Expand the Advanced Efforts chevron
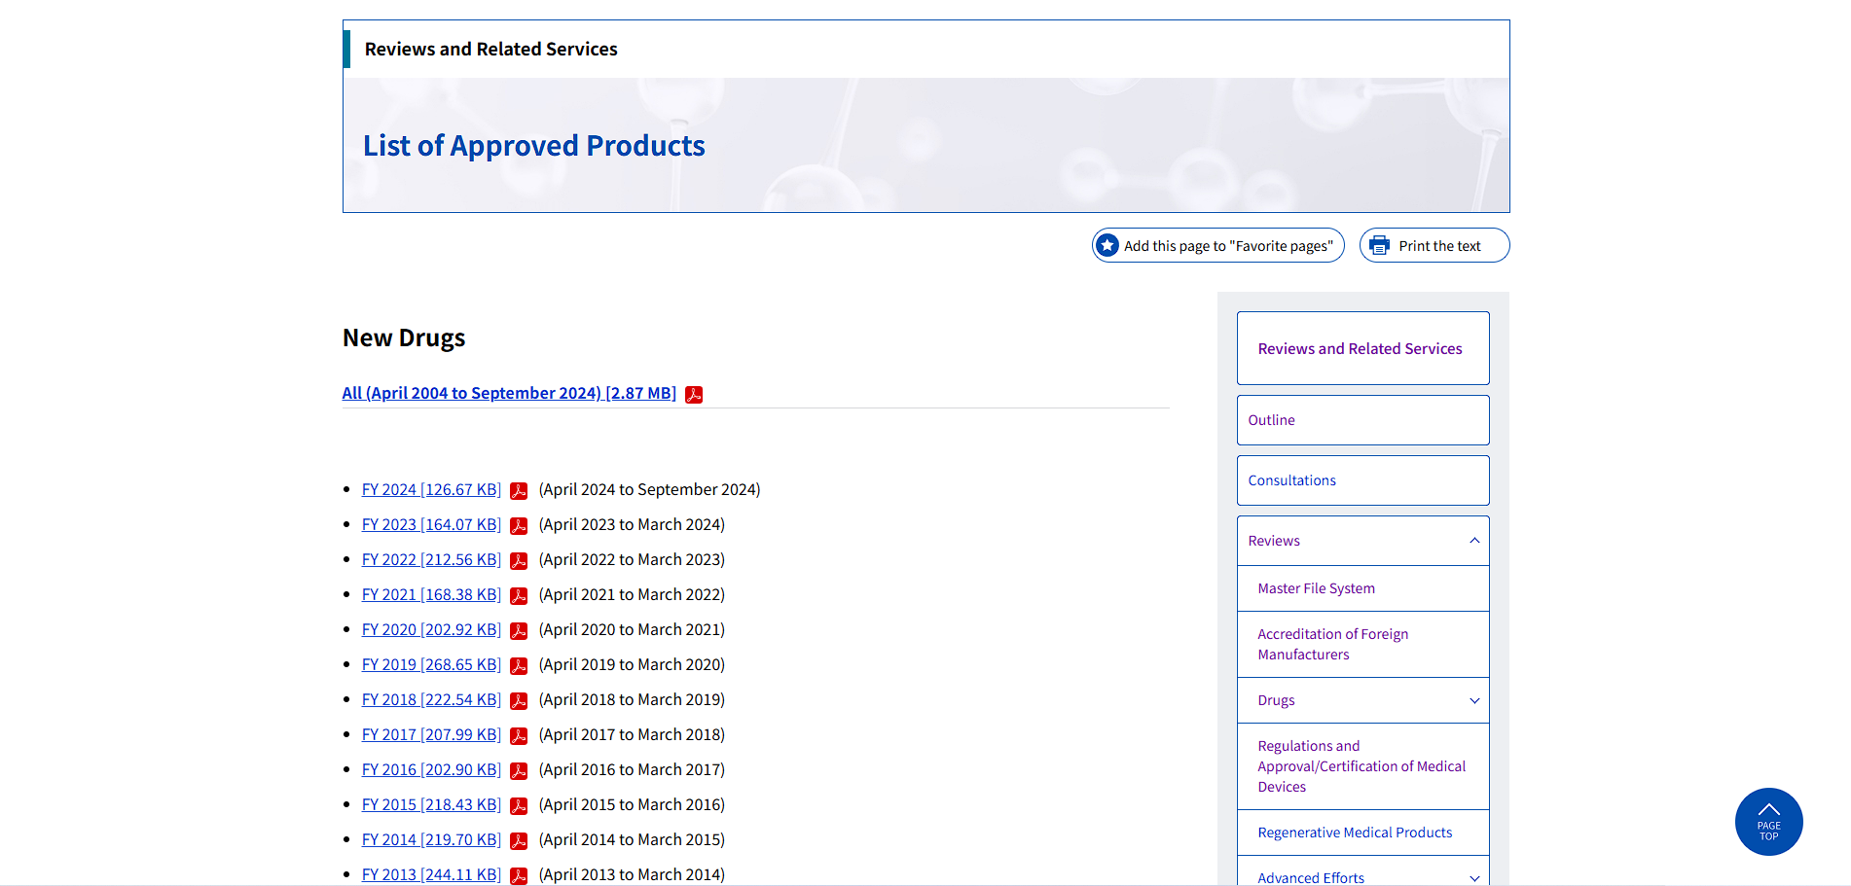The image size is (1851, 886). tap(1474, 877)
